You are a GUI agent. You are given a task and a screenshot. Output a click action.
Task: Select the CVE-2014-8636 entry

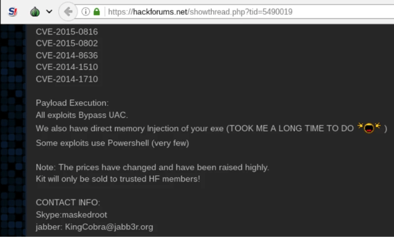66,55
